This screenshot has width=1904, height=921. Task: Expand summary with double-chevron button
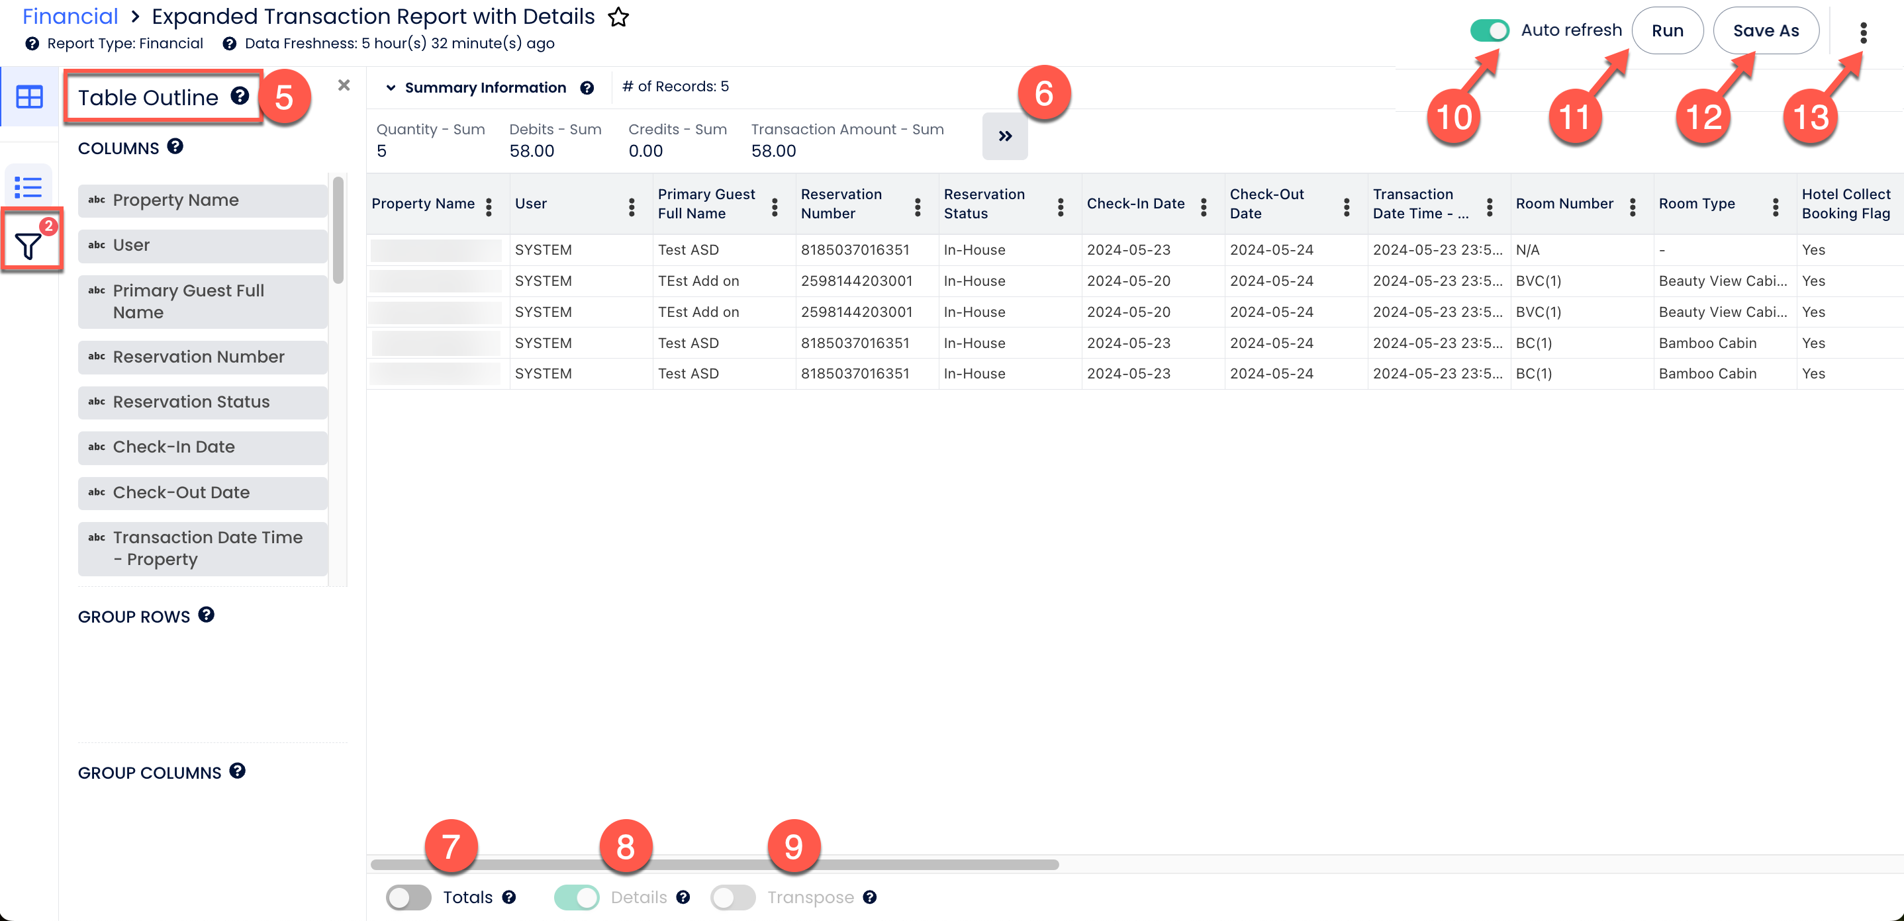(1004, 136)
